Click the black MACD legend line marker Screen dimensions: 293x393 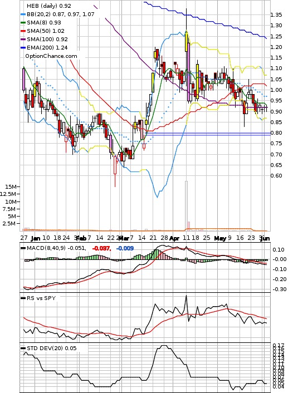coord(23,248)
